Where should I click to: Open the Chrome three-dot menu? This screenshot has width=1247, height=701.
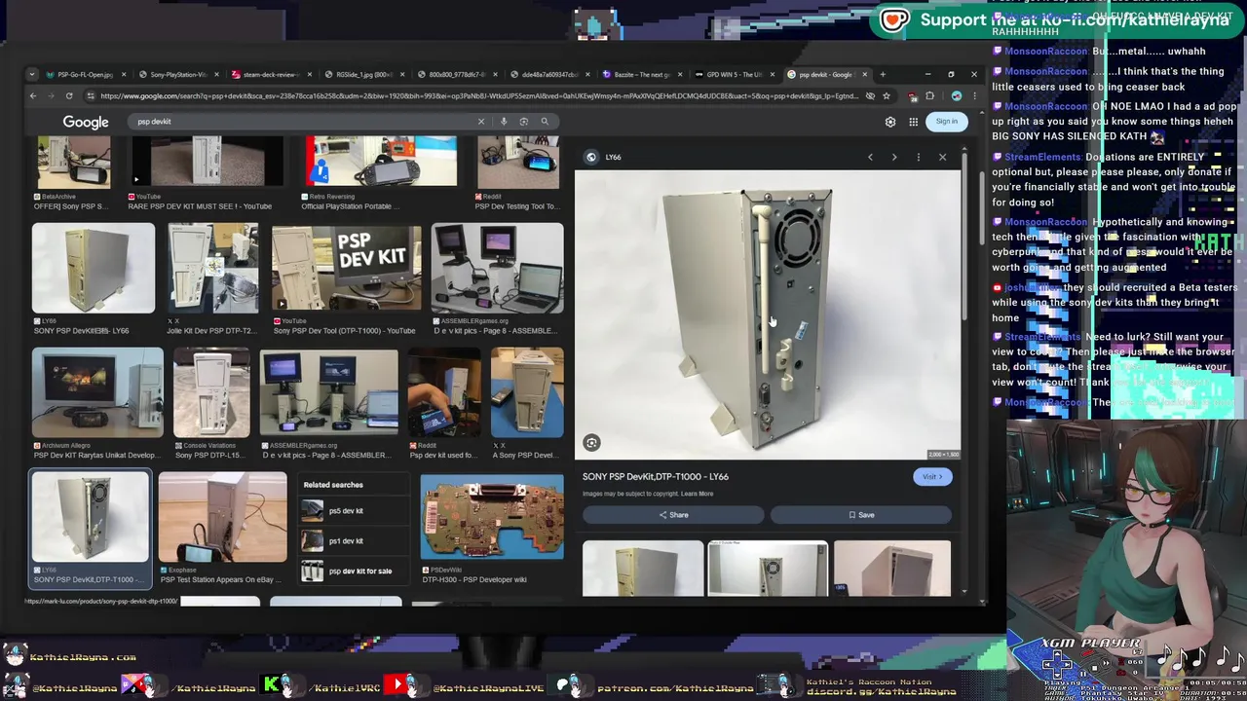[x=973, y=95]
